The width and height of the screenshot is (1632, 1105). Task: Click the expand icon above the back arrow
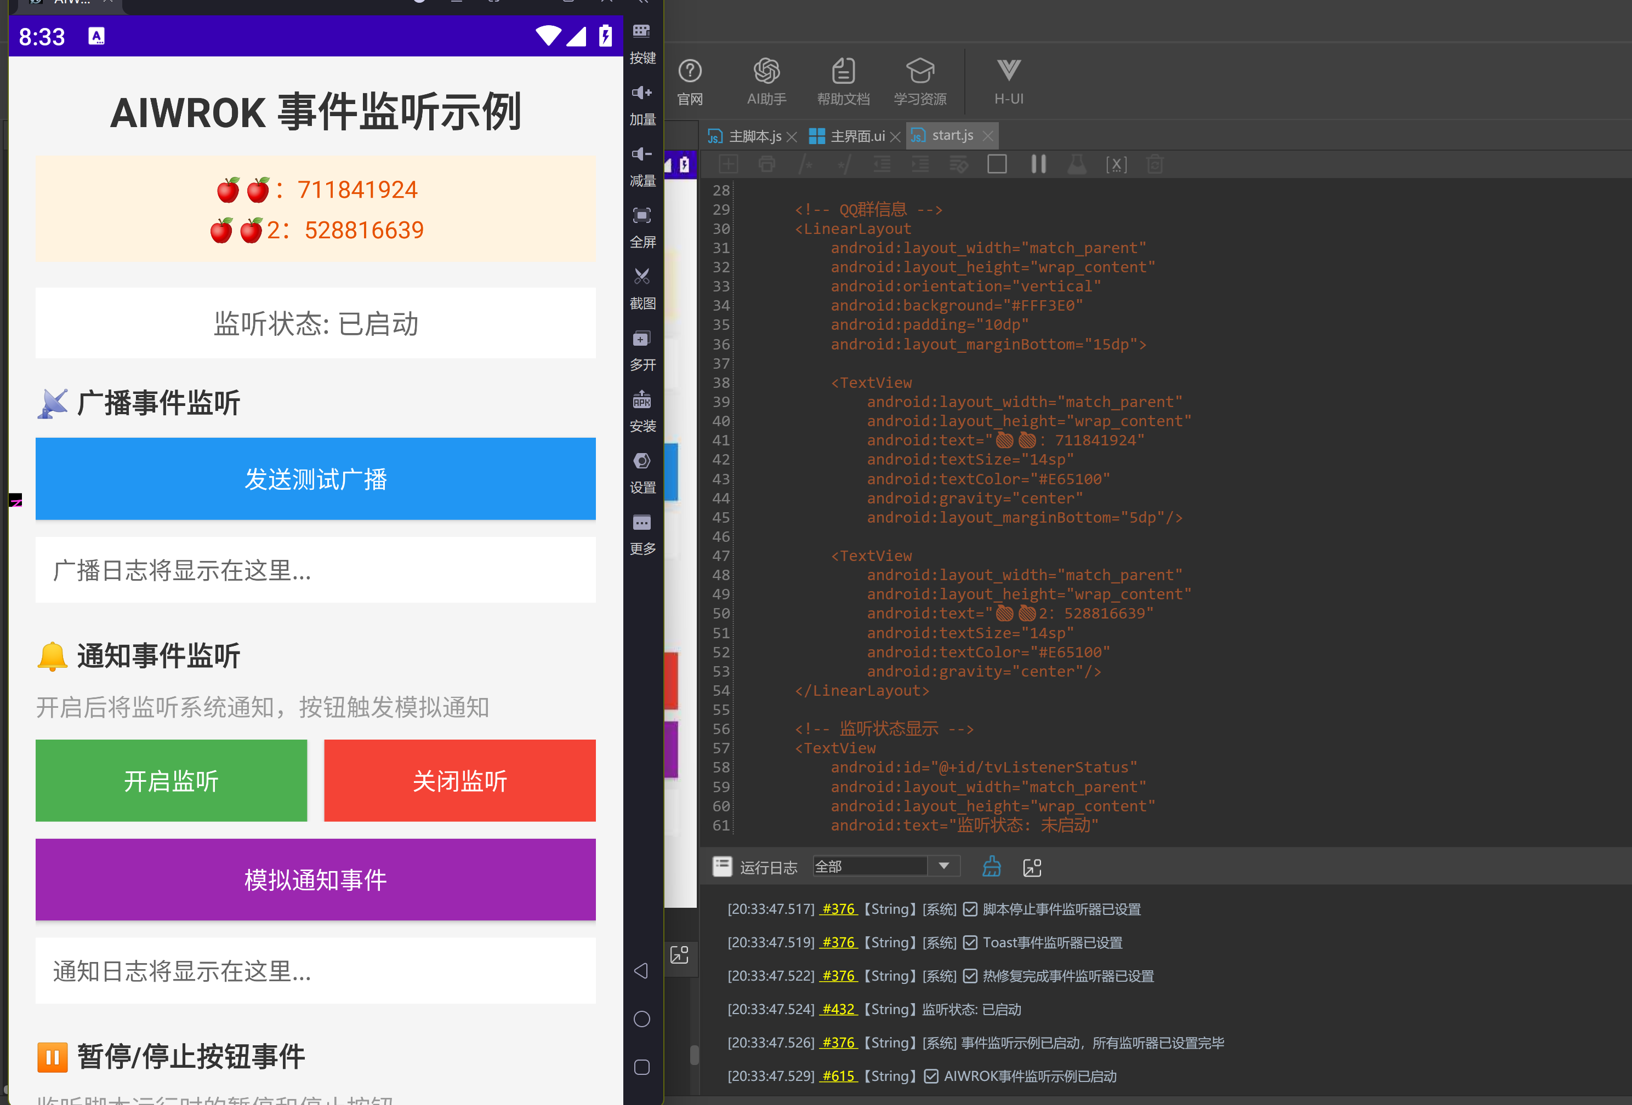680,955
